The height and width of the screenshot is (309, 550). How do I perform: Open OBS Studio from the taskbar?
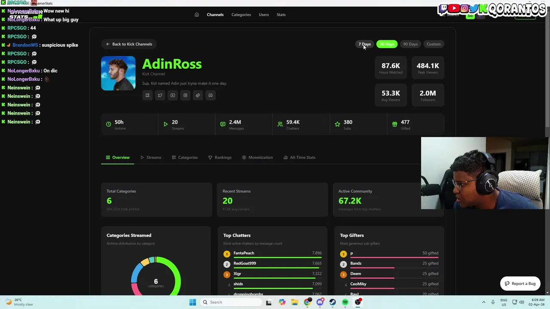coord(358,302)
